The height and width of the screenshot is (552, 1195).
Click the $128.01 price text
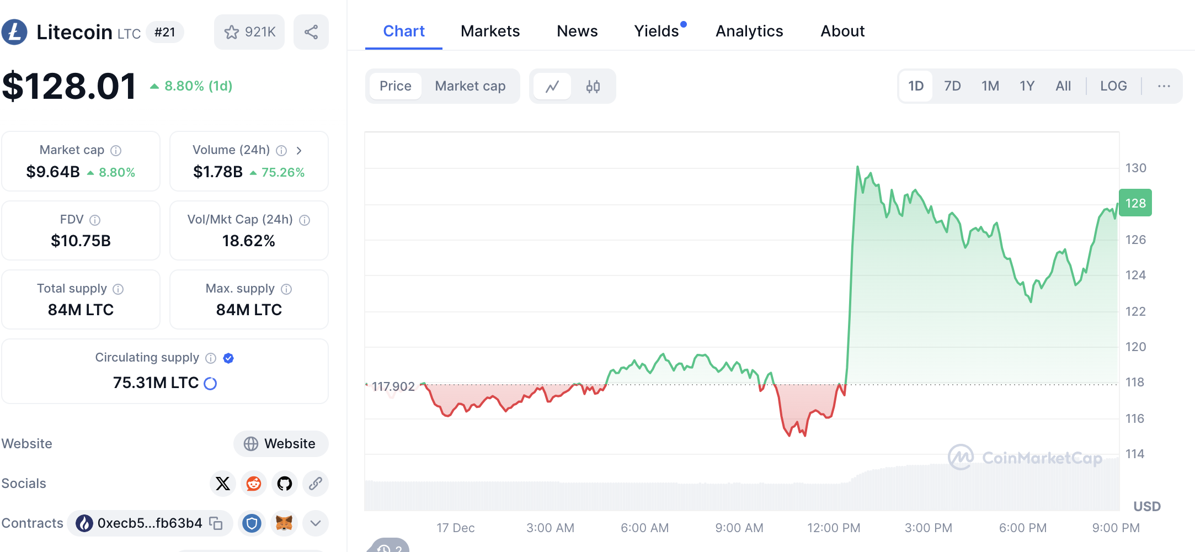coord(70,87)
